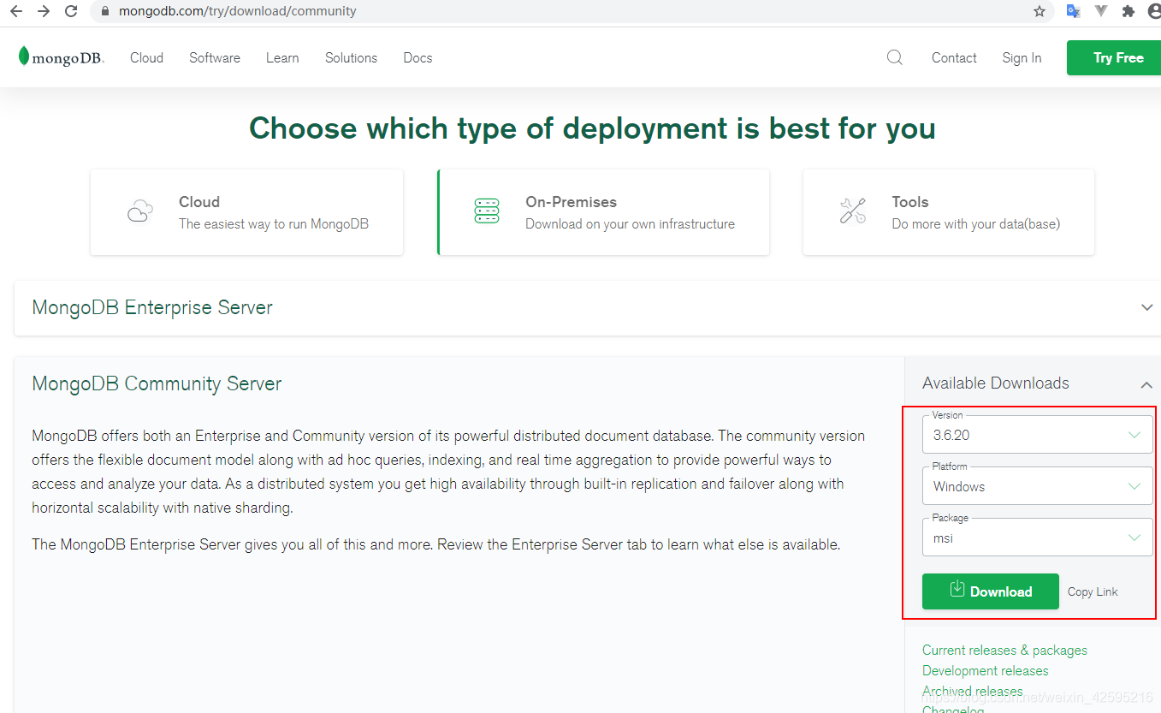Open the Learn navigation menu
The height and width of the screenshot is (713, 1161).
[x=282, y=57]
